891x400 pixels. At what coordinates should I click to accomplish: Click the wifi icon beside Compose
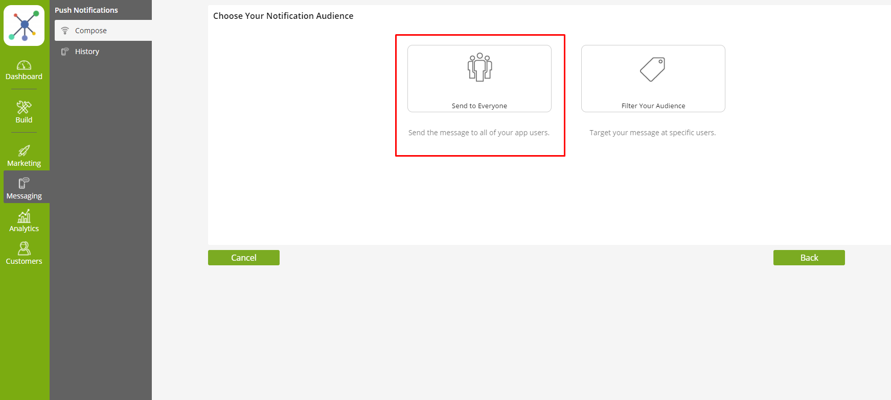[65, 31]
